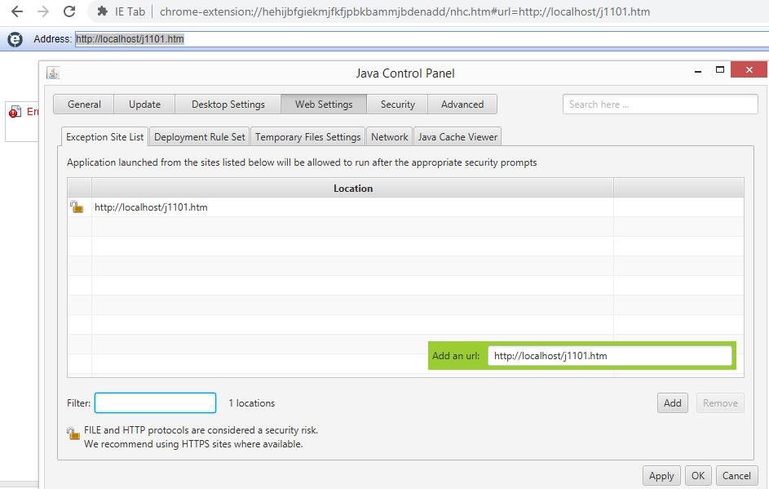Click the IE Tab extension puzzle icon
This screenshot has height=489, width=769.
click(x=102, y=12)
